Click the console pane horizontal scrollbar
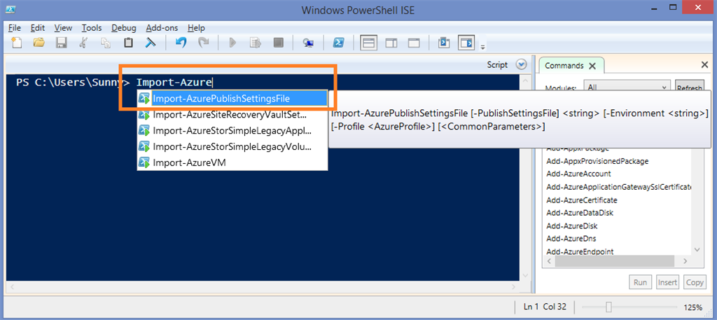The image size is (717, 320). pos(263,287)
